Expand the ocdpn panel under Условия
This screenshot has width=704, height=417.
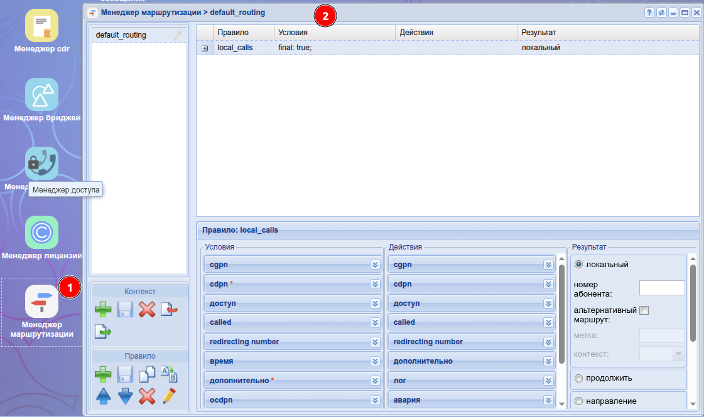coord(376,400)
